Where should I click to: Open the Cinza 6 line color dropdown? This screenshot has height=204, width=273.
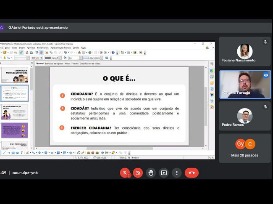click(60, 58)
